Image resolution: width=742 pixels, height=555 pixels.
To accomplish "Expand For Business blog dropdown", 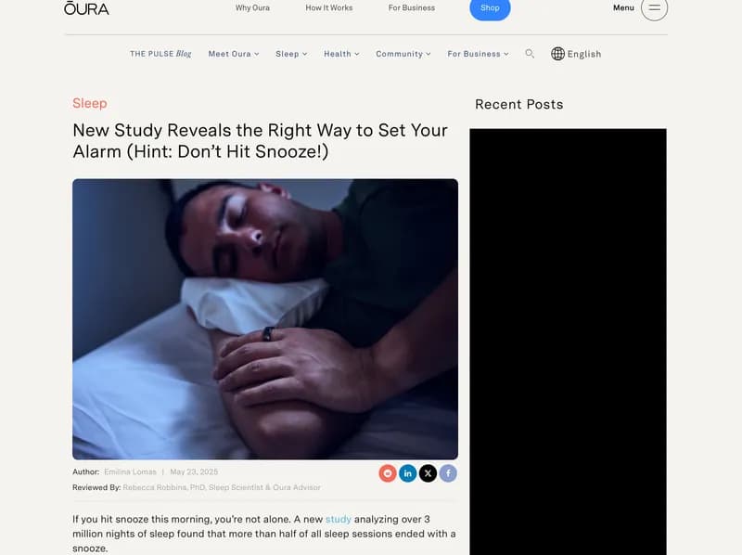I will (478, 54).
